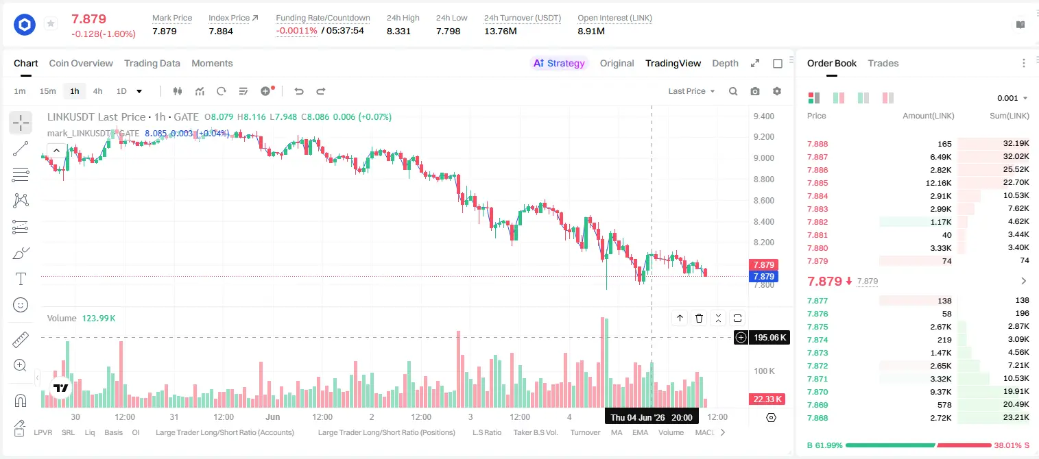Switch chart view to Depth

[x=725, y=63]
